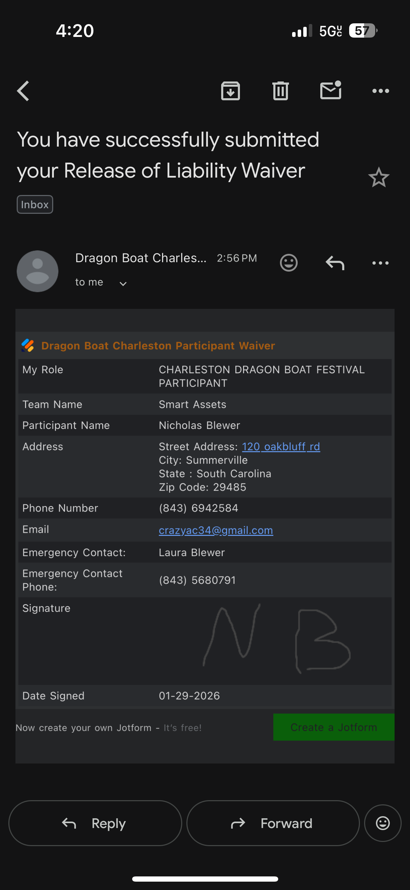This screenshot has width=410, height=890.
Task: Archive this email
Action: pos(230,91)
